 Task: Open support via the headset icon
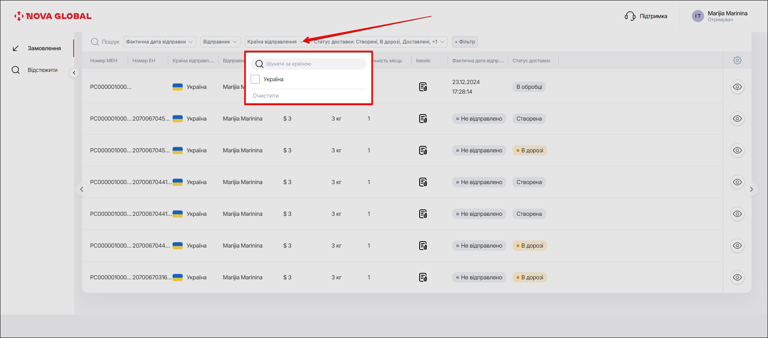(630, 16)
